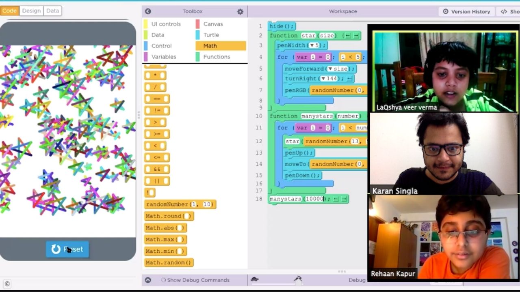
Task: Switch to the Design tab
Action: coord(31,11)
